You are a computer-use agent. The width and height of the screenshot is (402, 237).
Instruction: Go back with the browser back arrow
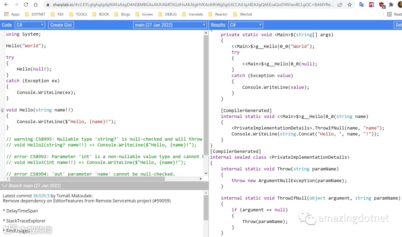pyautogui.click(x=6, y=4)
